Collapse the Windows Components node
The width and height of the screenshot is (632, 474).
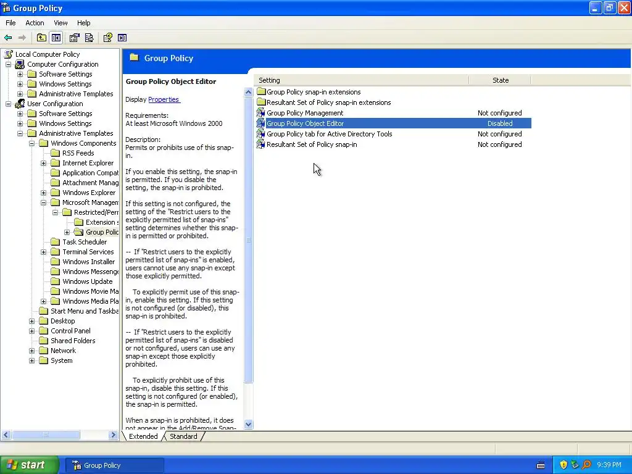[x=32, y=143]
